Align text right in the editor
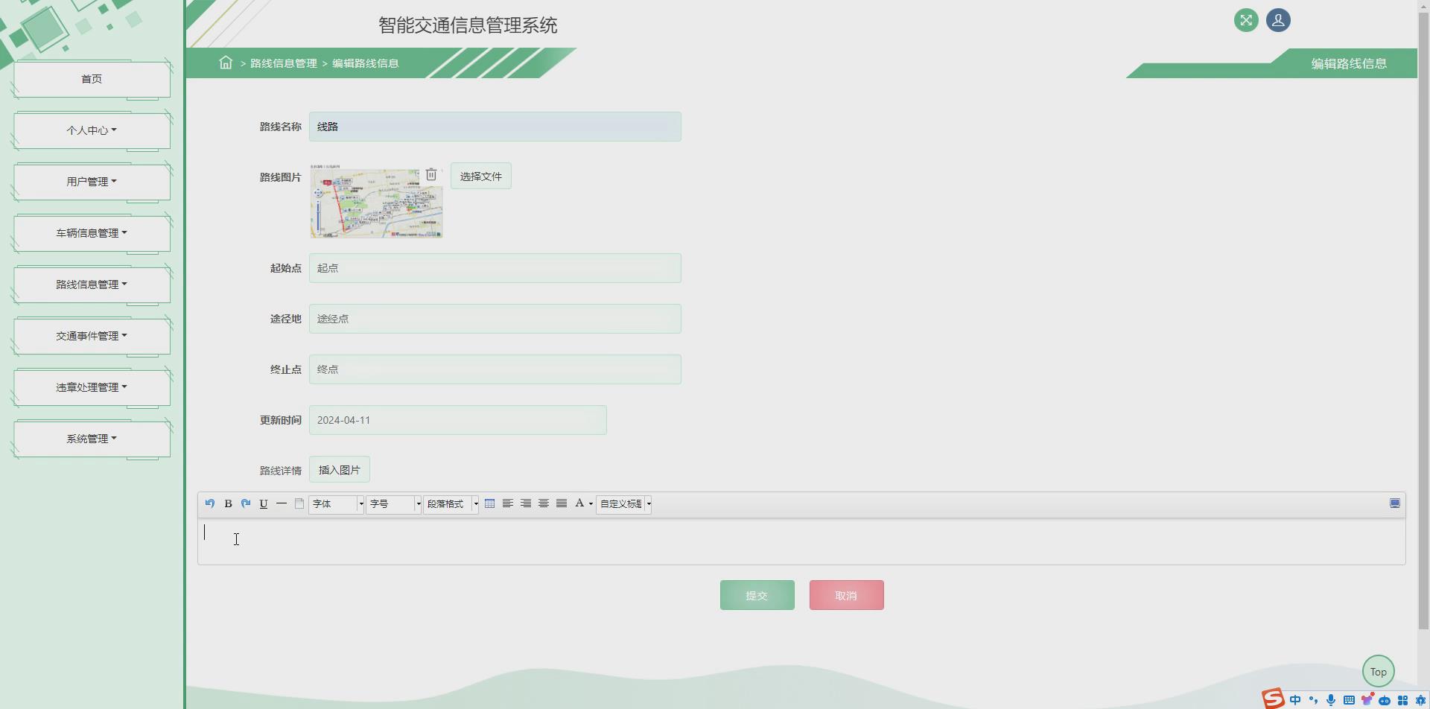 coord(526,503)
